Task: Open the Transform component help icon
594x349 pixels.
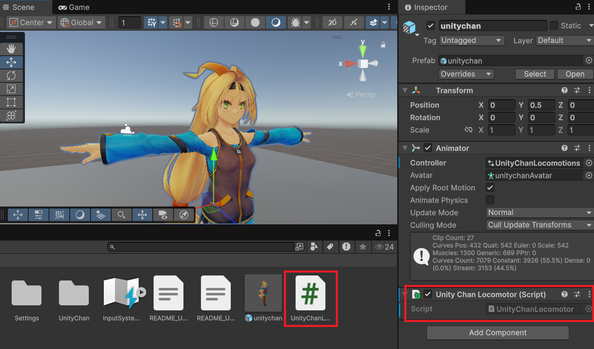Action: pos(565,90)
